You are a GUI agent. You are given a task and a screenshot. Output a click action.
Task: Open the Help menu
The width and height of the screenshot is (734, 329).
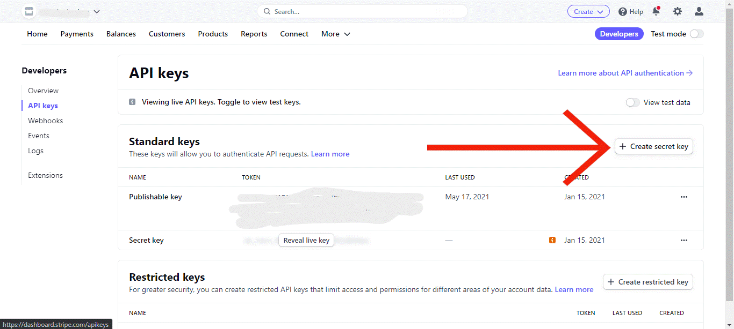[631, 11]
